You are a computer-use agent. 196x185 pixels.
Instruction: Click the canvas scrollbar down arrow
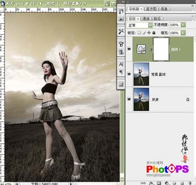click(122, 179)
